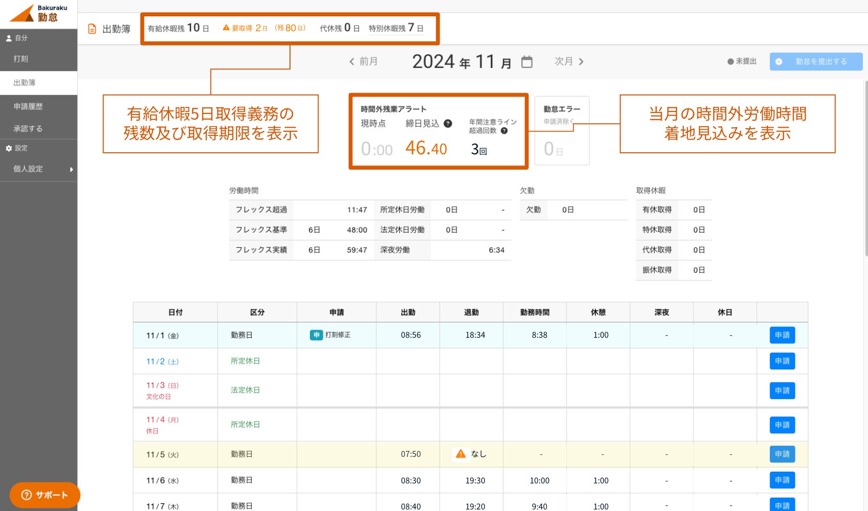Open the 打刻 menu item

point(21,59)
